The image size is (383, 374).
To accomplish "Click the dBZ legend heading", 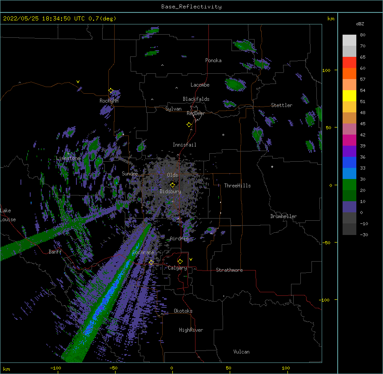I will tap(360, 24).
